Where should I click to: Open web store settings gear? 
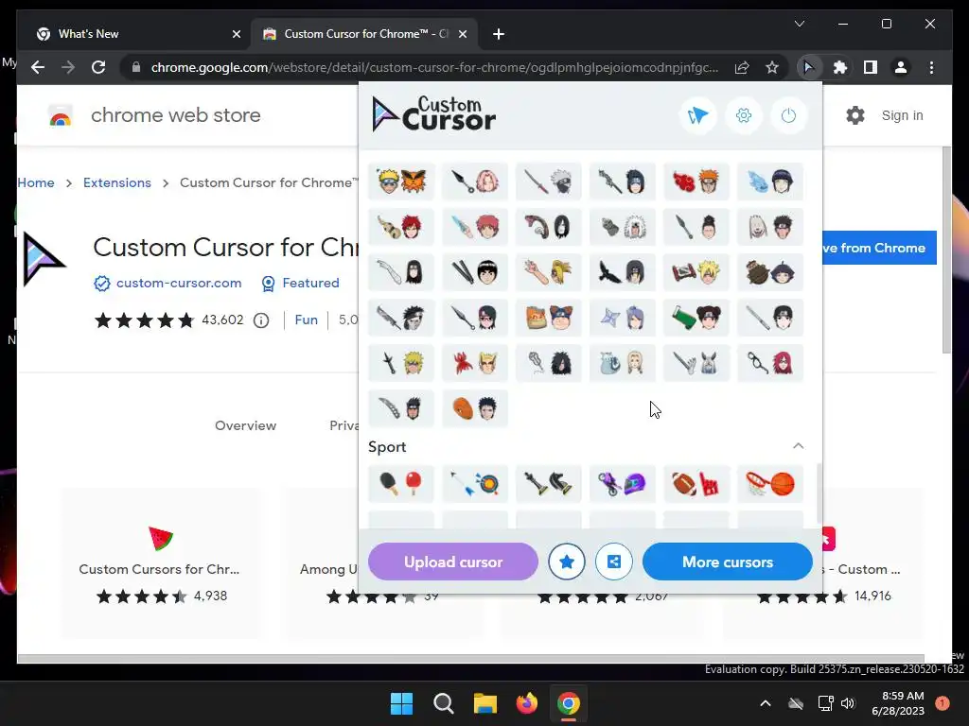(855, 115)
